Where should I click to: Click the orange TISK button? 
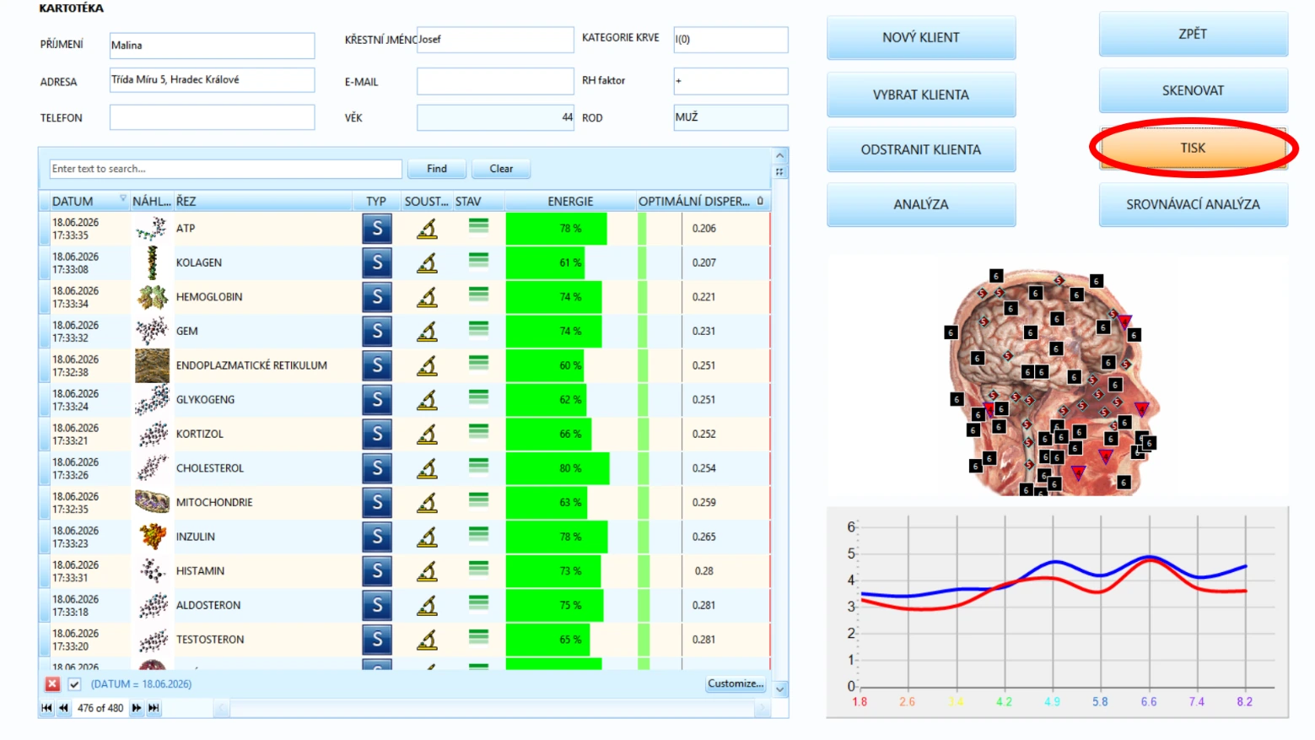point(1193,148)
